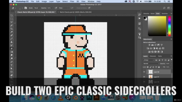Screen dimensions: 182x102
Task: Open the Libraries tab
Action: point(146,14)
